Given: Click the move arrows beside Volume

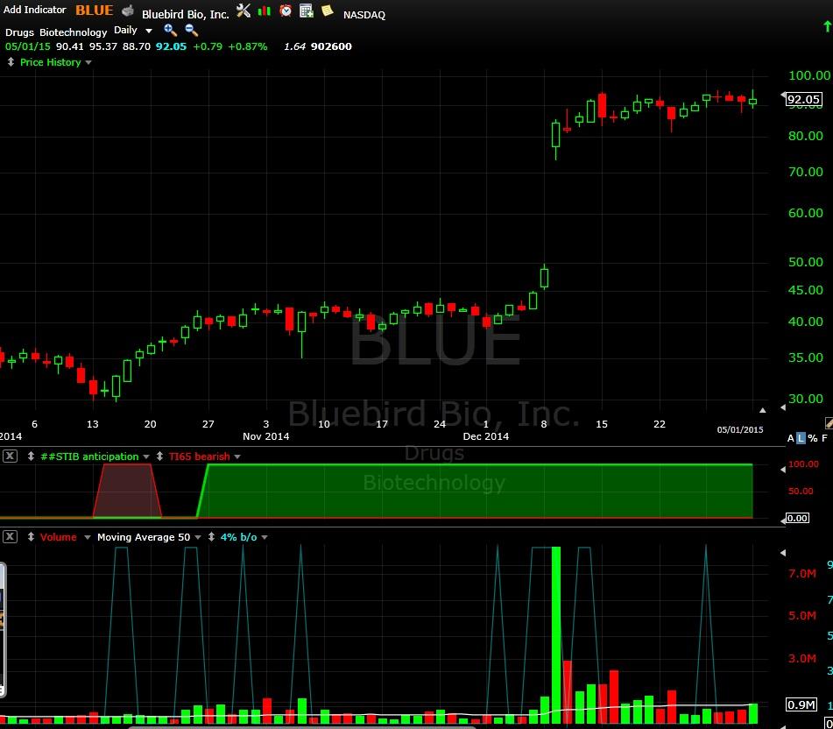Looking at the screenshot, I should [31, 537].
